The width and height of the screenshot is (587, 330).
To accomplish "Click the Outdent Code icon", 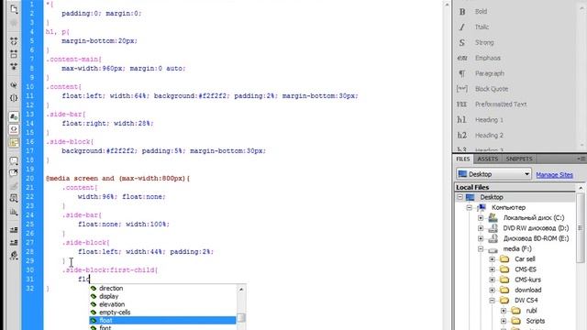I will 14,242.
